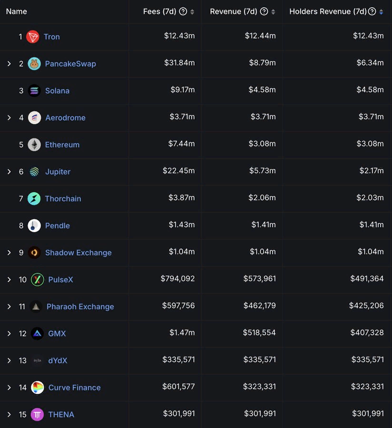Expand the dYdX row chevron
This screenshot has width=392, height=428.
click(x=9, y=360)
